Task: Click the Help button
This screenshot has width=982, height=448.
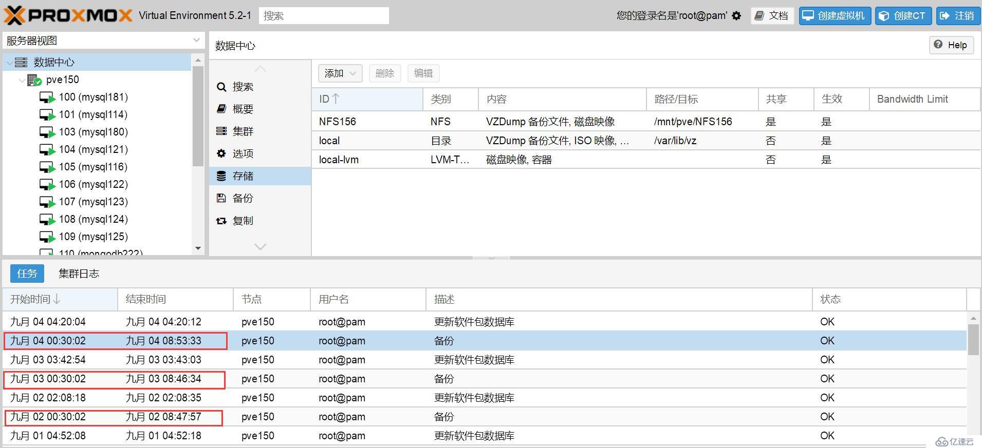Action: (951, 45)
